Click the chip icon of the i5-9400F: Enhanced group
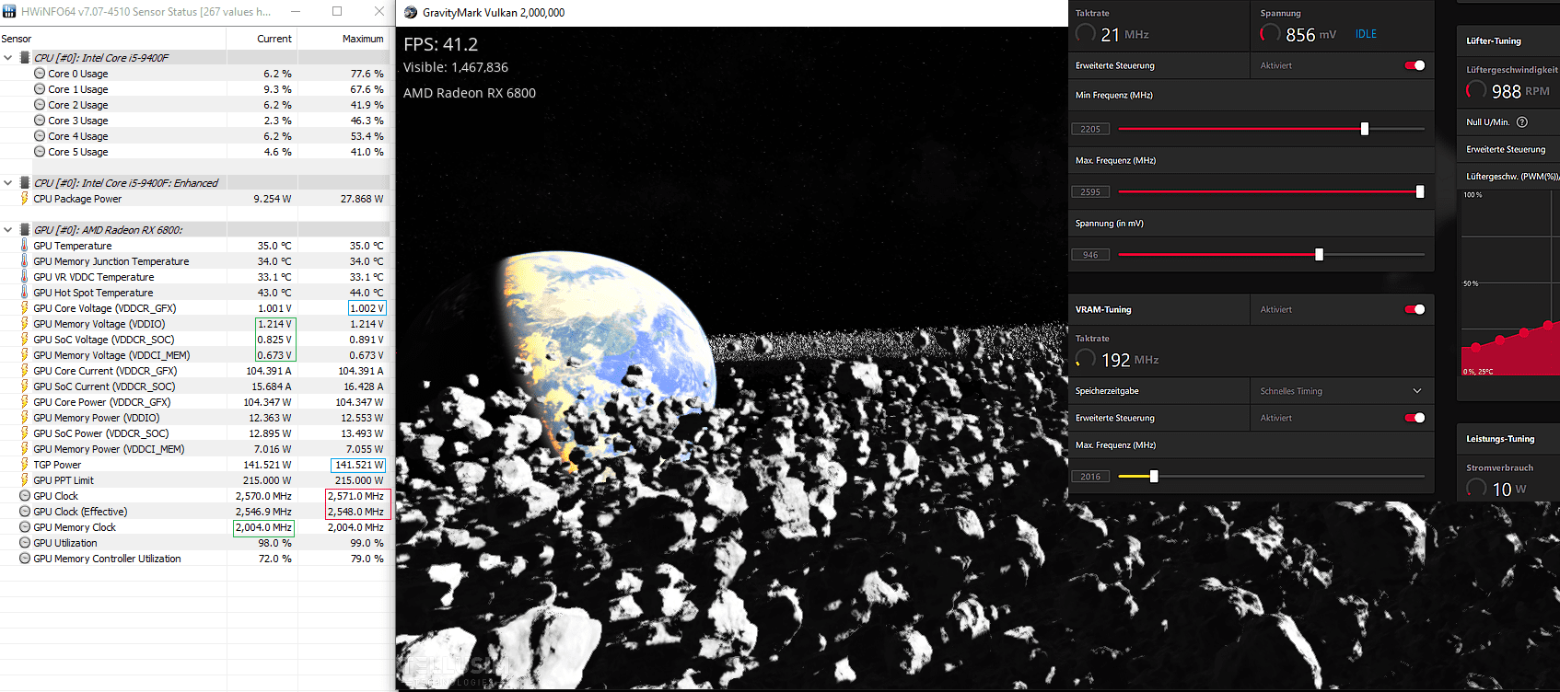1560x692 pixels. pyautogui.click(x=25, y=183)
